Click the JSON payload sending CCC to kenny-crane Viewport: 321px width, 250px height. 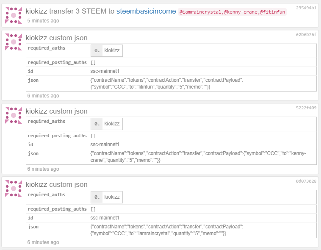[x=198, y=157]
